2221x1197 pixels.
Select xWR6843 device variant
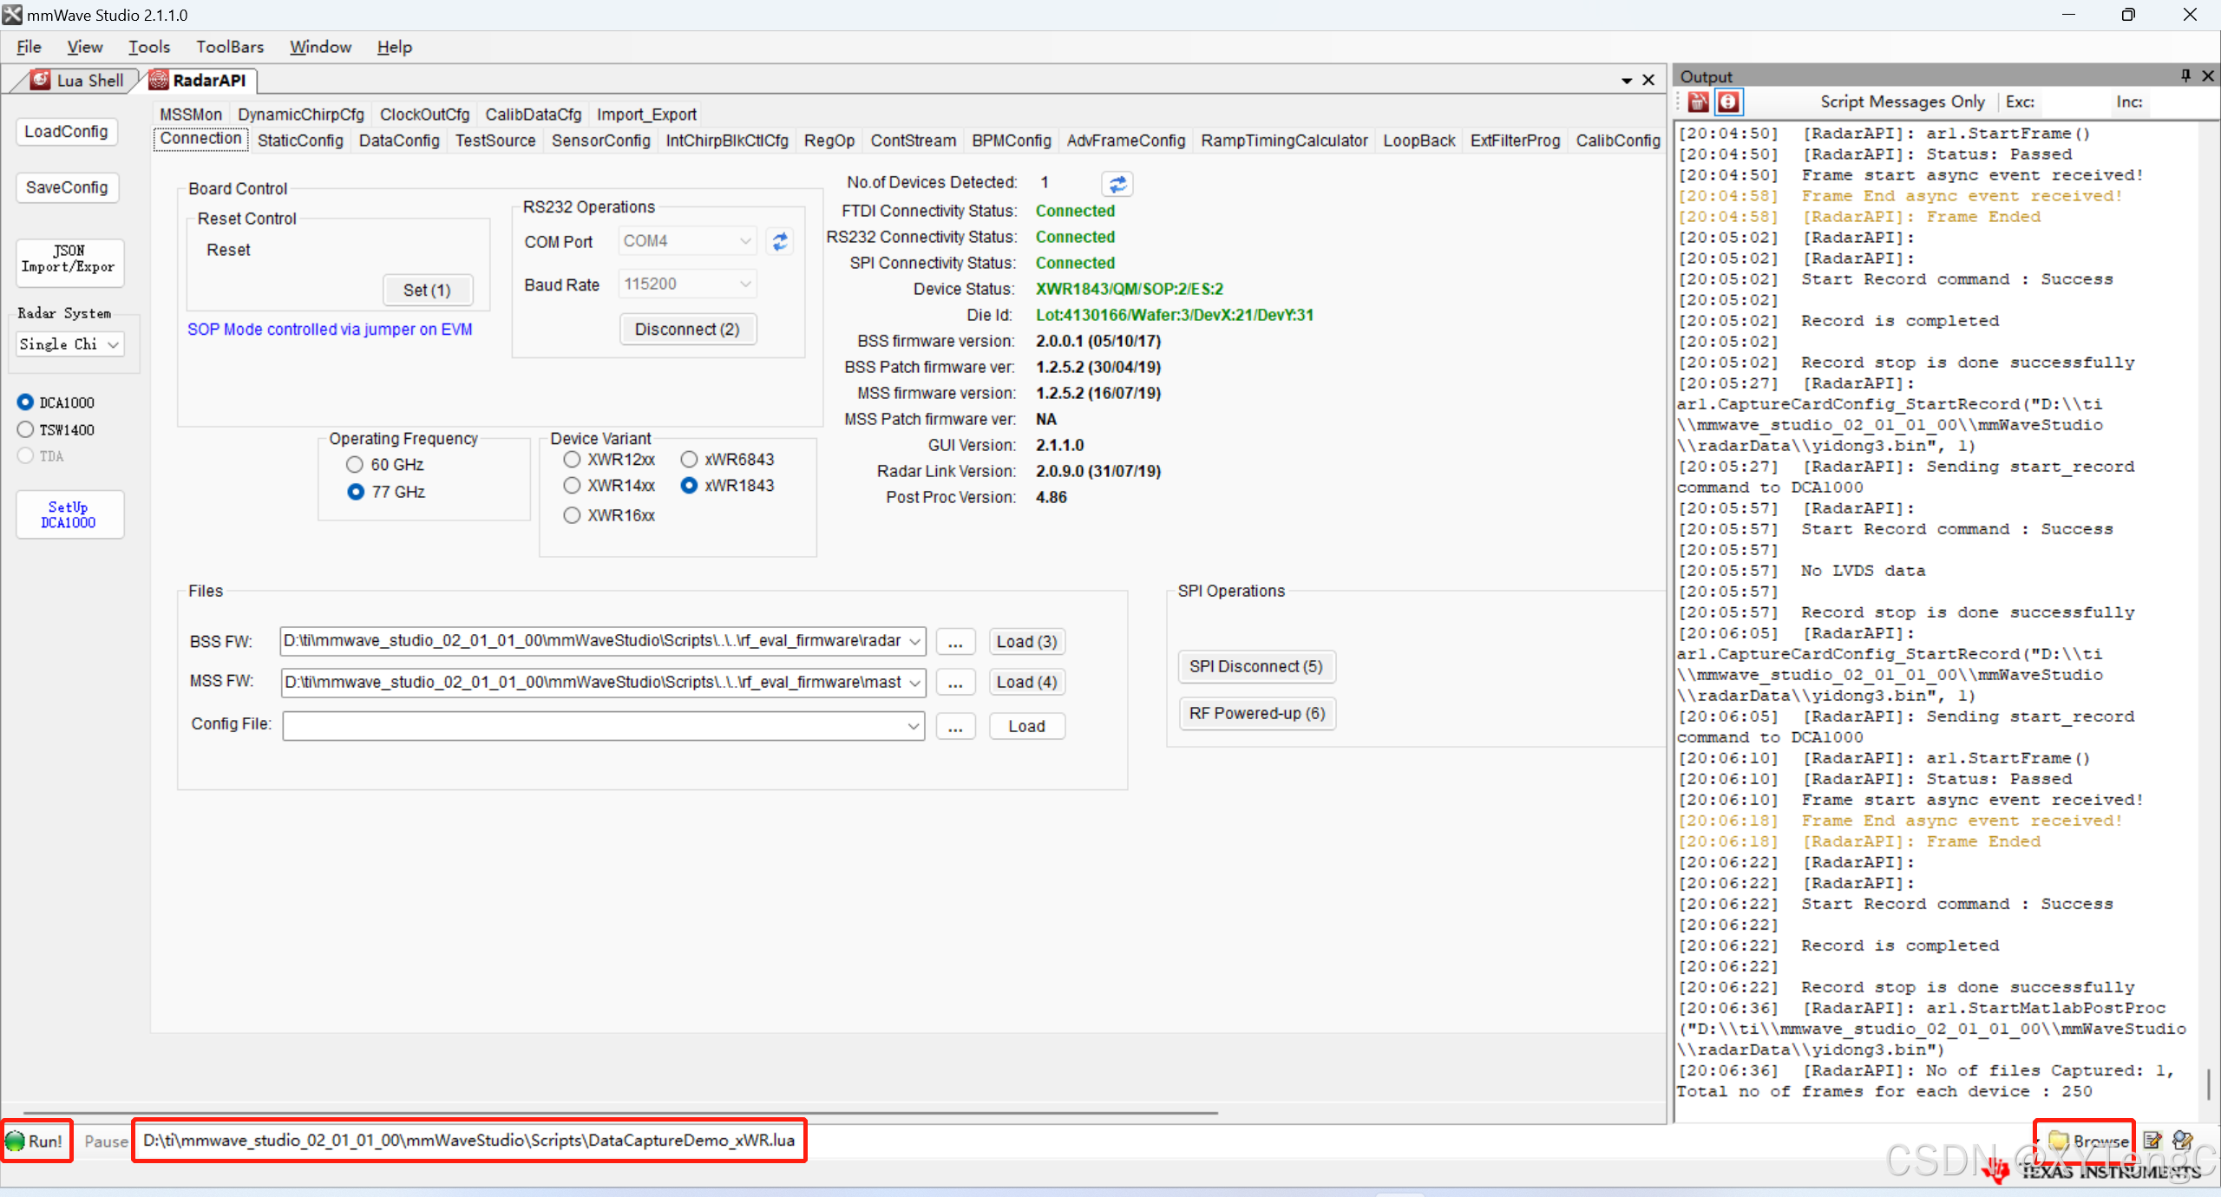tap(689, 460)
